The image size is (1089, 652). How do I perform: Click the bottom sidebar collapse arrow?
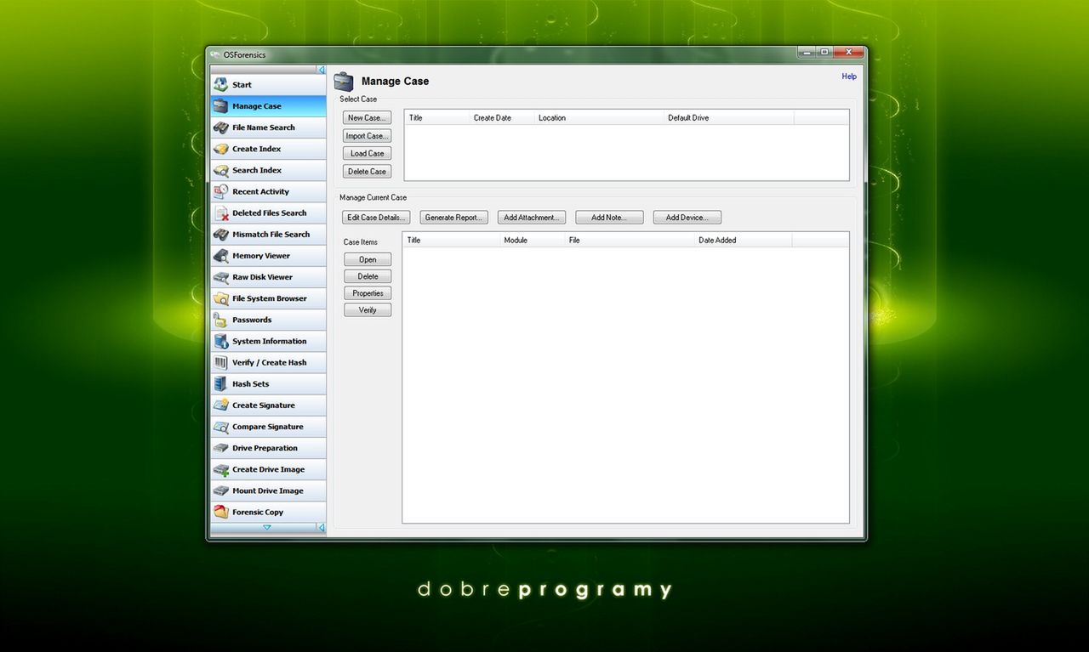click(322, 528)
